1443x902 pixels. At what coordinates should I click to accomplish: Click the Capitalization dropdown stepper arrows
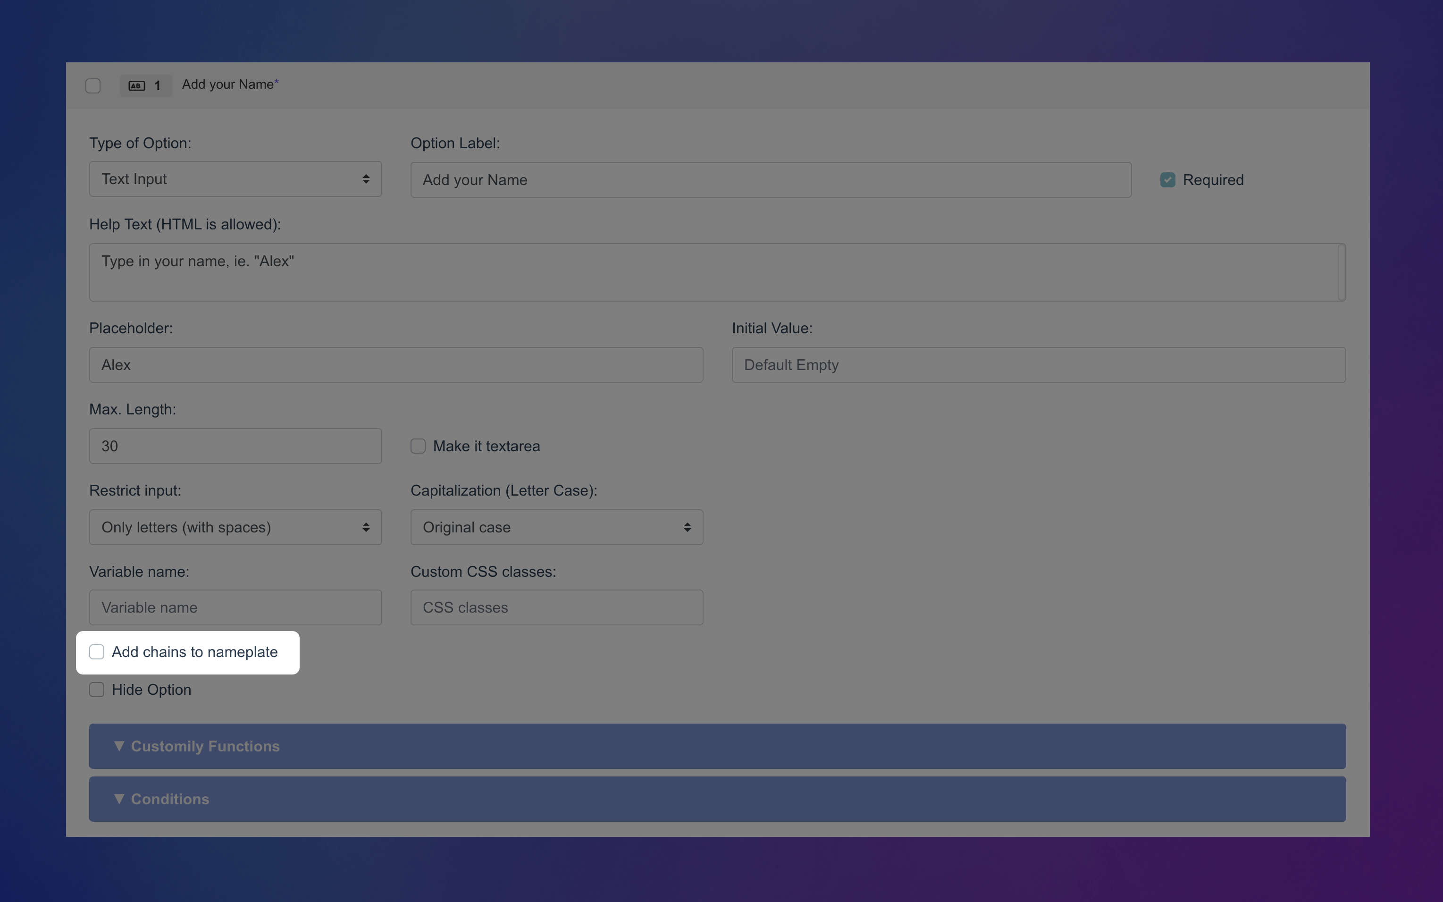pyautogui.click(x=688, y=527)
